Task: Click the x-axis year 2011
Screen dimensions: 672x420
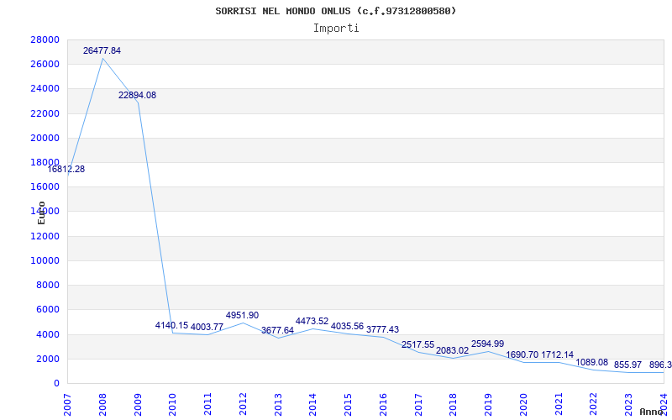Action: tap(207, 404)
